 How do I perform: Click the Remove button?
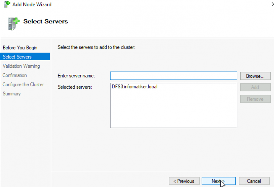(x=255, y=99)
